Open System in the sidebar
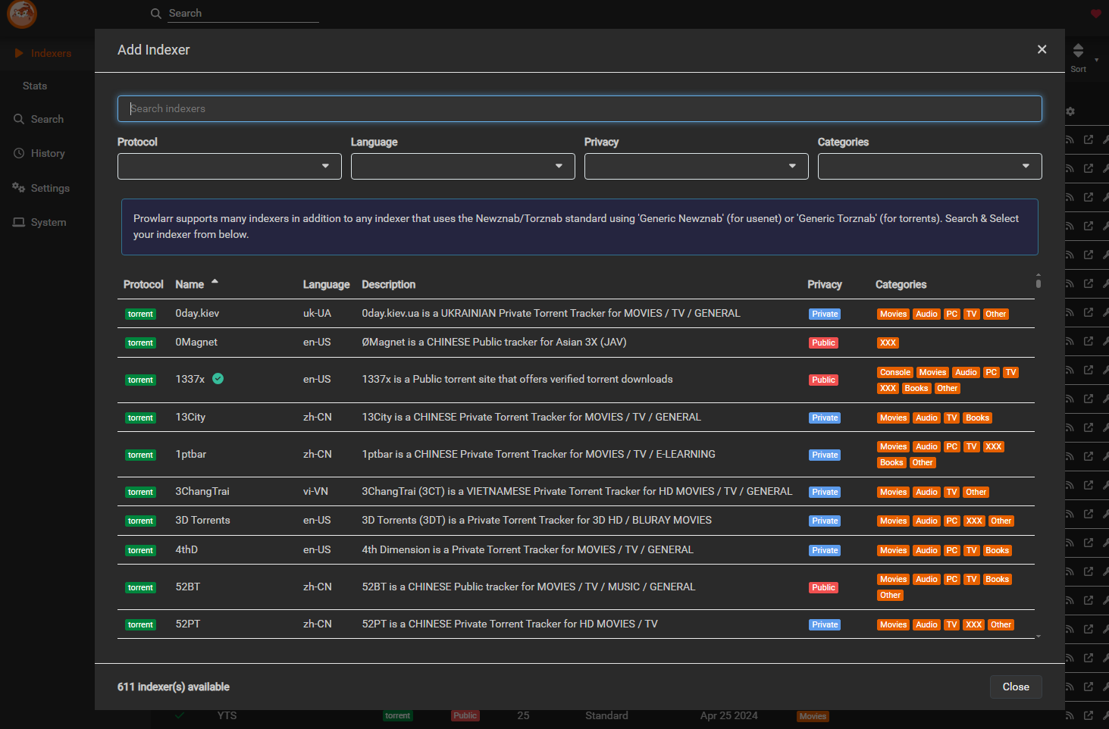This screenshot has width=1109, height=729. tap(49, 222)
